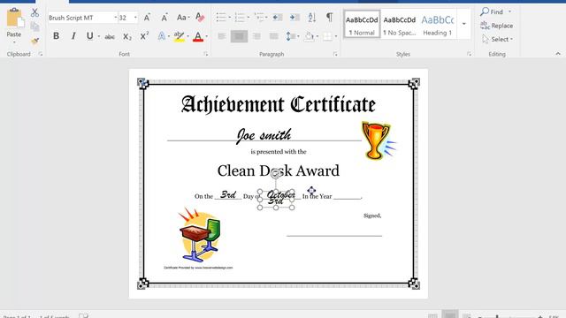The image size is (566, 318).
Task: Open the Font dialog launcher
Action: (x=206, y=54)
